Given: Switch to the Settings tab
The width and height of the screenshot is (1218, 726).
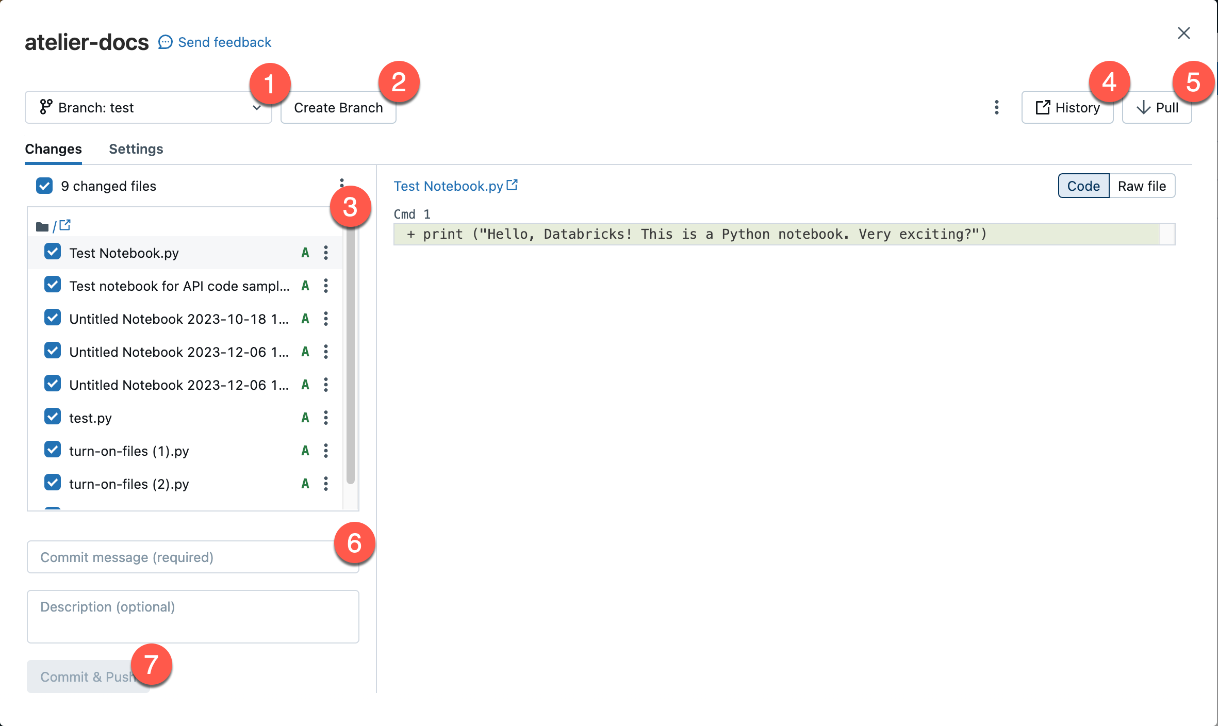Looking at the screenshot, I should 136,148.
